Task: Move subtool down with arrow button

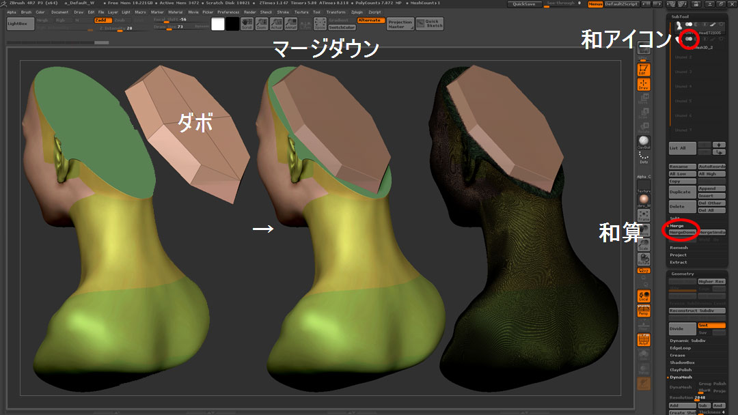Action: coord(719,145)
